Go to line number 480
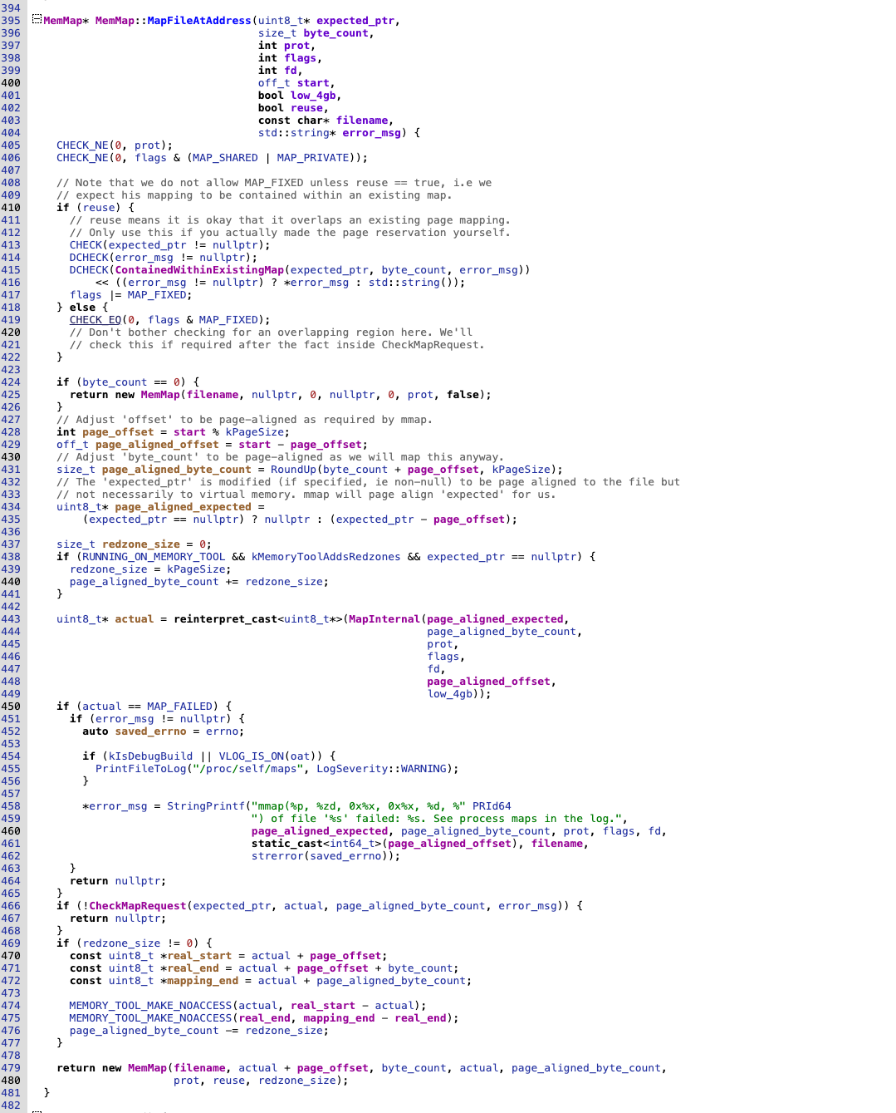Viewport: 896px width, 1113px height. click(x=11, y=1081)
